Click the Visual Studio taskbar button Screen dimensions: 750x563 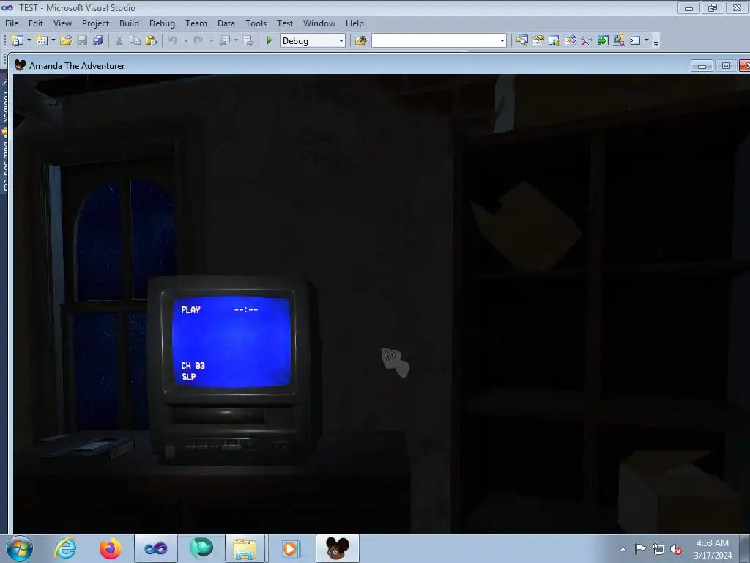(156, 548)
